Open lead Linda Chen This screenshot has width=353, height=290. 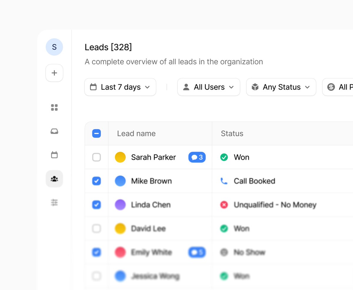(151, 205)
